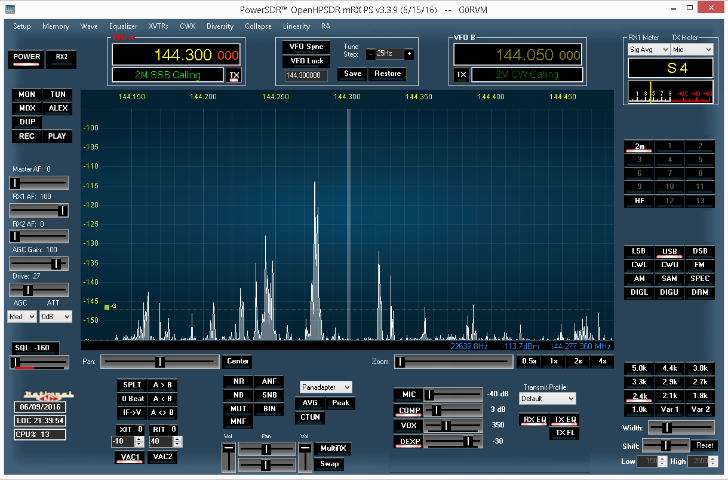Activate the MOX transmit button
The height and width of the screenshot is (480, 728).
pyautogui.click(x=27, y=108)
